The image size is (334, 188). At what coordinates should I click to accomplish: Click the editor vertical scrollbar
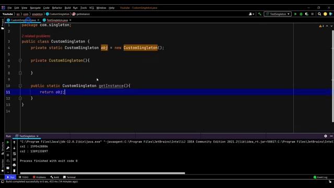(333, 76)
